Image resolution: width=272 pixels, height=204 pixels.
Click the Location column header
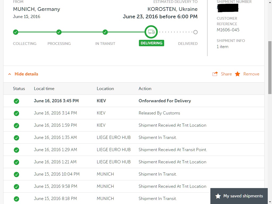[x=105, y=88]
